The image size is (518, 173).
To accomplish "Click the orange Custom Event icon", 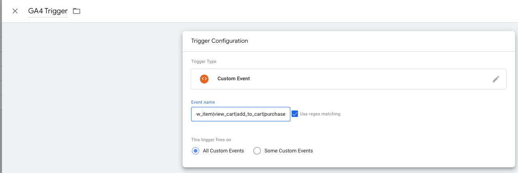I will [x=204, y=79].
